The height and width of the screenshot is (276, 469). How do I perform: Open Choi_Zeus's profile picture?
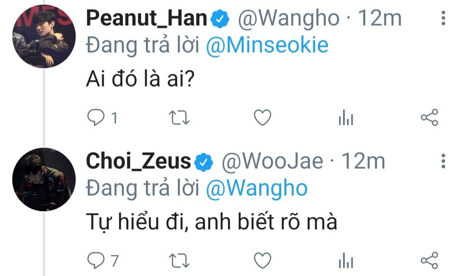[x=44, y=180]
